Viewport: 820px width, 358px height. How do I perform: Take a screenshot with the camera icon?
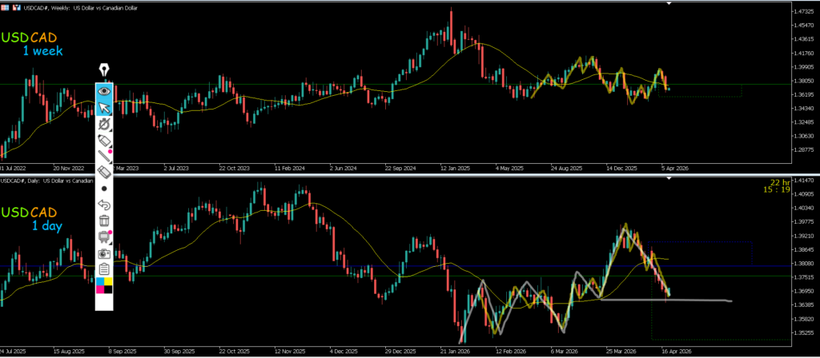(104, 253)
